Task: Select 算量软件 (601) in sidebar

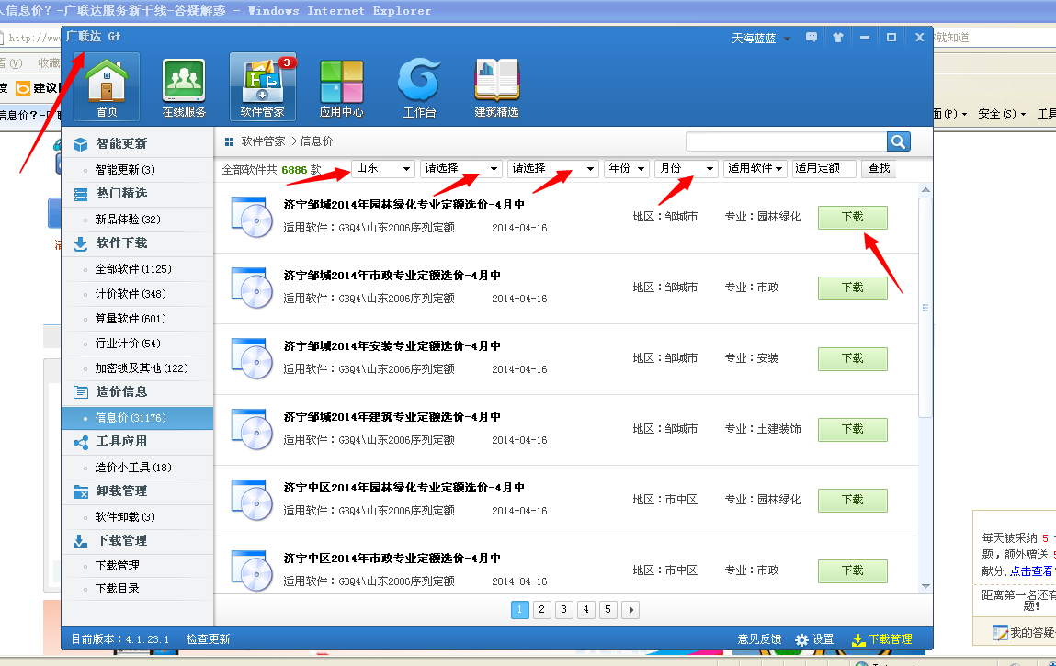Action: click(x=131, y=319)
